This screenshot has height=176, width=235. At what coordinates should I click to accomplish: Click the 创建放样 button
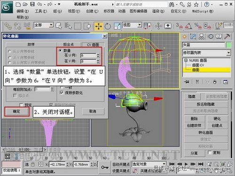pyautogui.click(x=194, y=125)
